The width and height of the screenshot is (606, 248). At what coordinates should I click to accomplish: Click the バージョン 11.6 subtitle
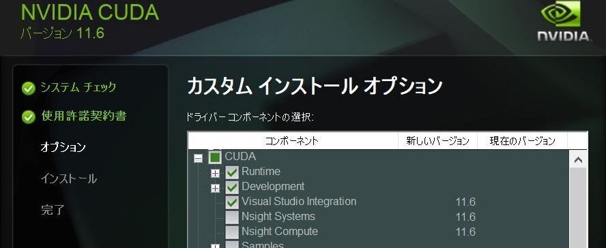coord(62,33)
